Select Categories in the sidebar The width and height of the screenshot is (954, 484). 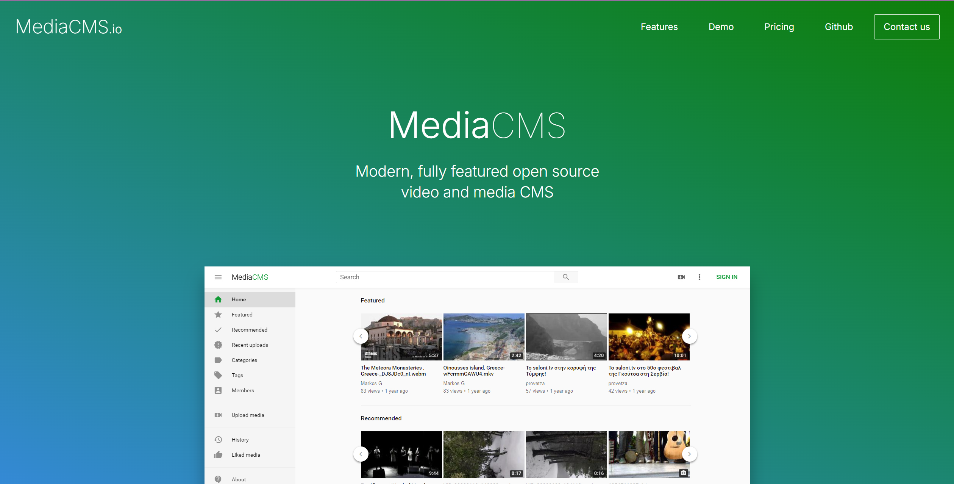point(250,360)
